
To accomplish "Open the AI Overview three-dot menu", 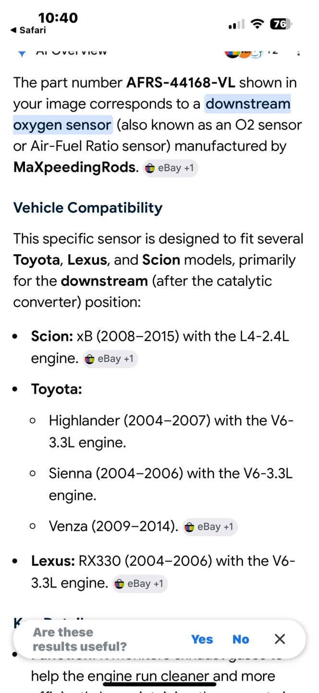I will (299, 52).
